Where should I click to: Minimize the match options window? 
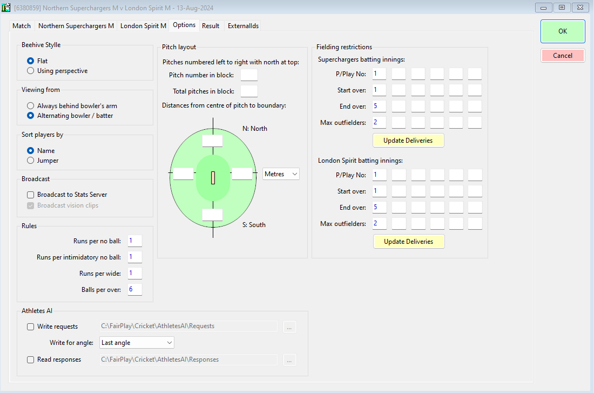click(543, 8)
